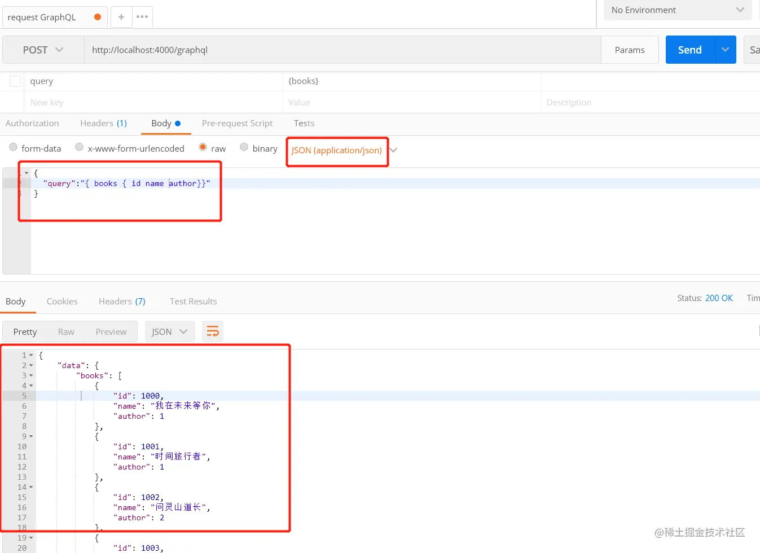Open the JSON (application/json) content type dropdown

click(344, 151)
